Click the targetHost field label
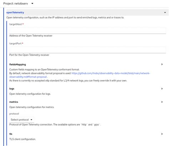 16,24
